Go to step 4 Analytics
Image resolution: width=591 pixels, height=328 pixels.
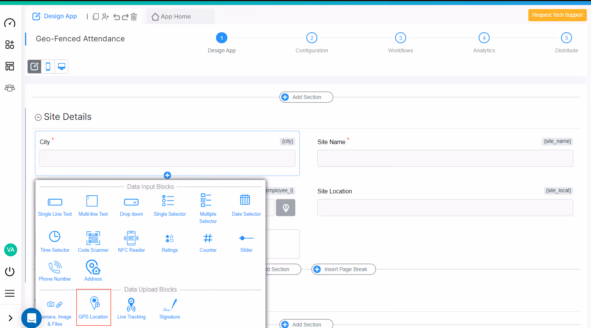[x=484, y=38]
